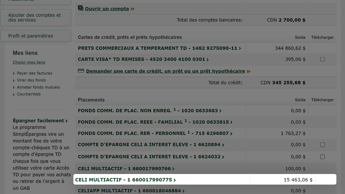Click Cartes de crédit, prêts section heading
Screen dimensions: 345x194
[x=130, y=37]
